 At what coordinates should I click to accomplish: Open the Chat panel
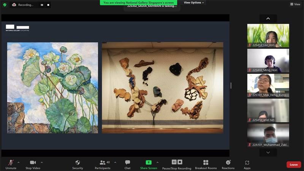[x=127, y=164]
